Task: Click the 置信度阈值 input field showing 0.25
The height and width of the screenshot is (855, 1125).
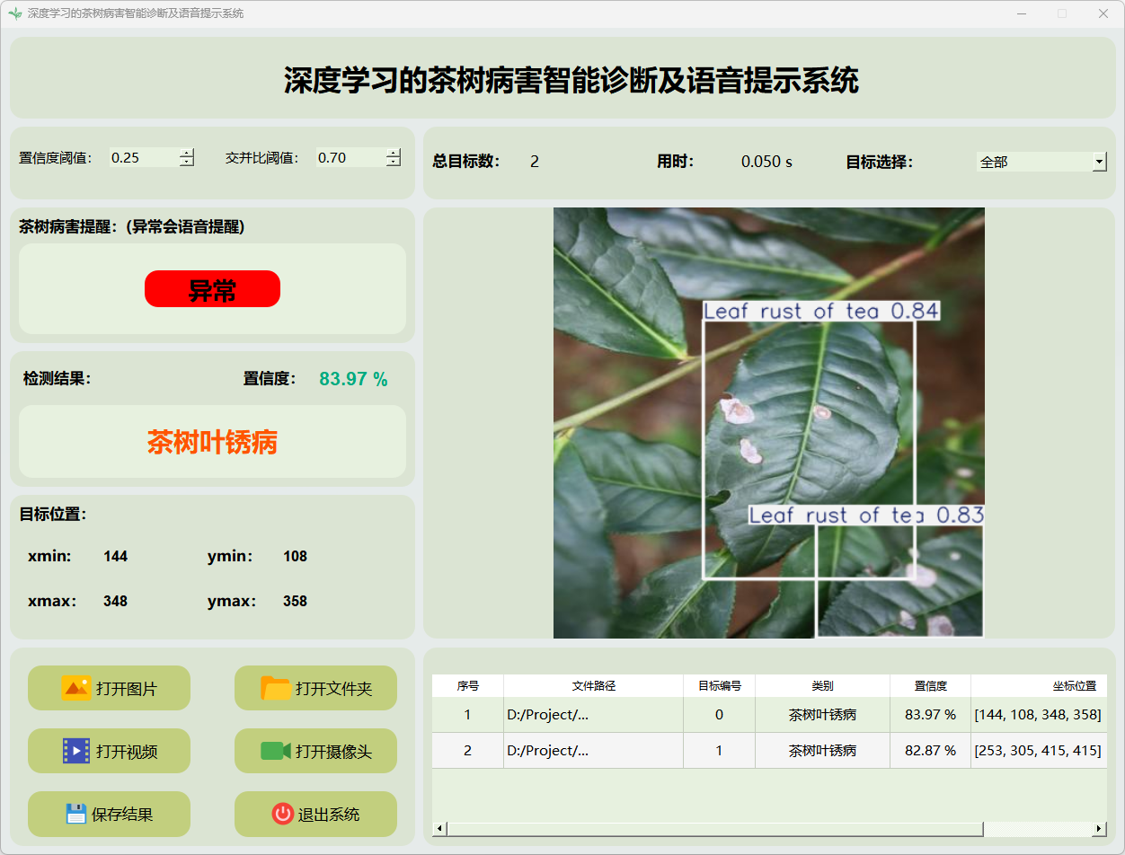Action: [142, 158]
